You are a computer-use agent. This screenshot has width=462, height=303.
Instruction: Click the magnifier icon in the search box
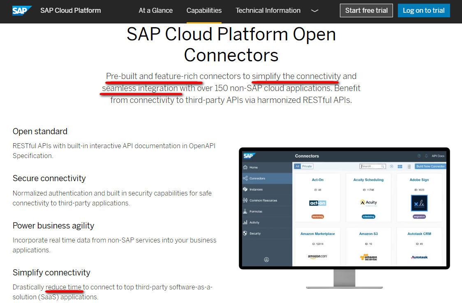coord(382,166)
